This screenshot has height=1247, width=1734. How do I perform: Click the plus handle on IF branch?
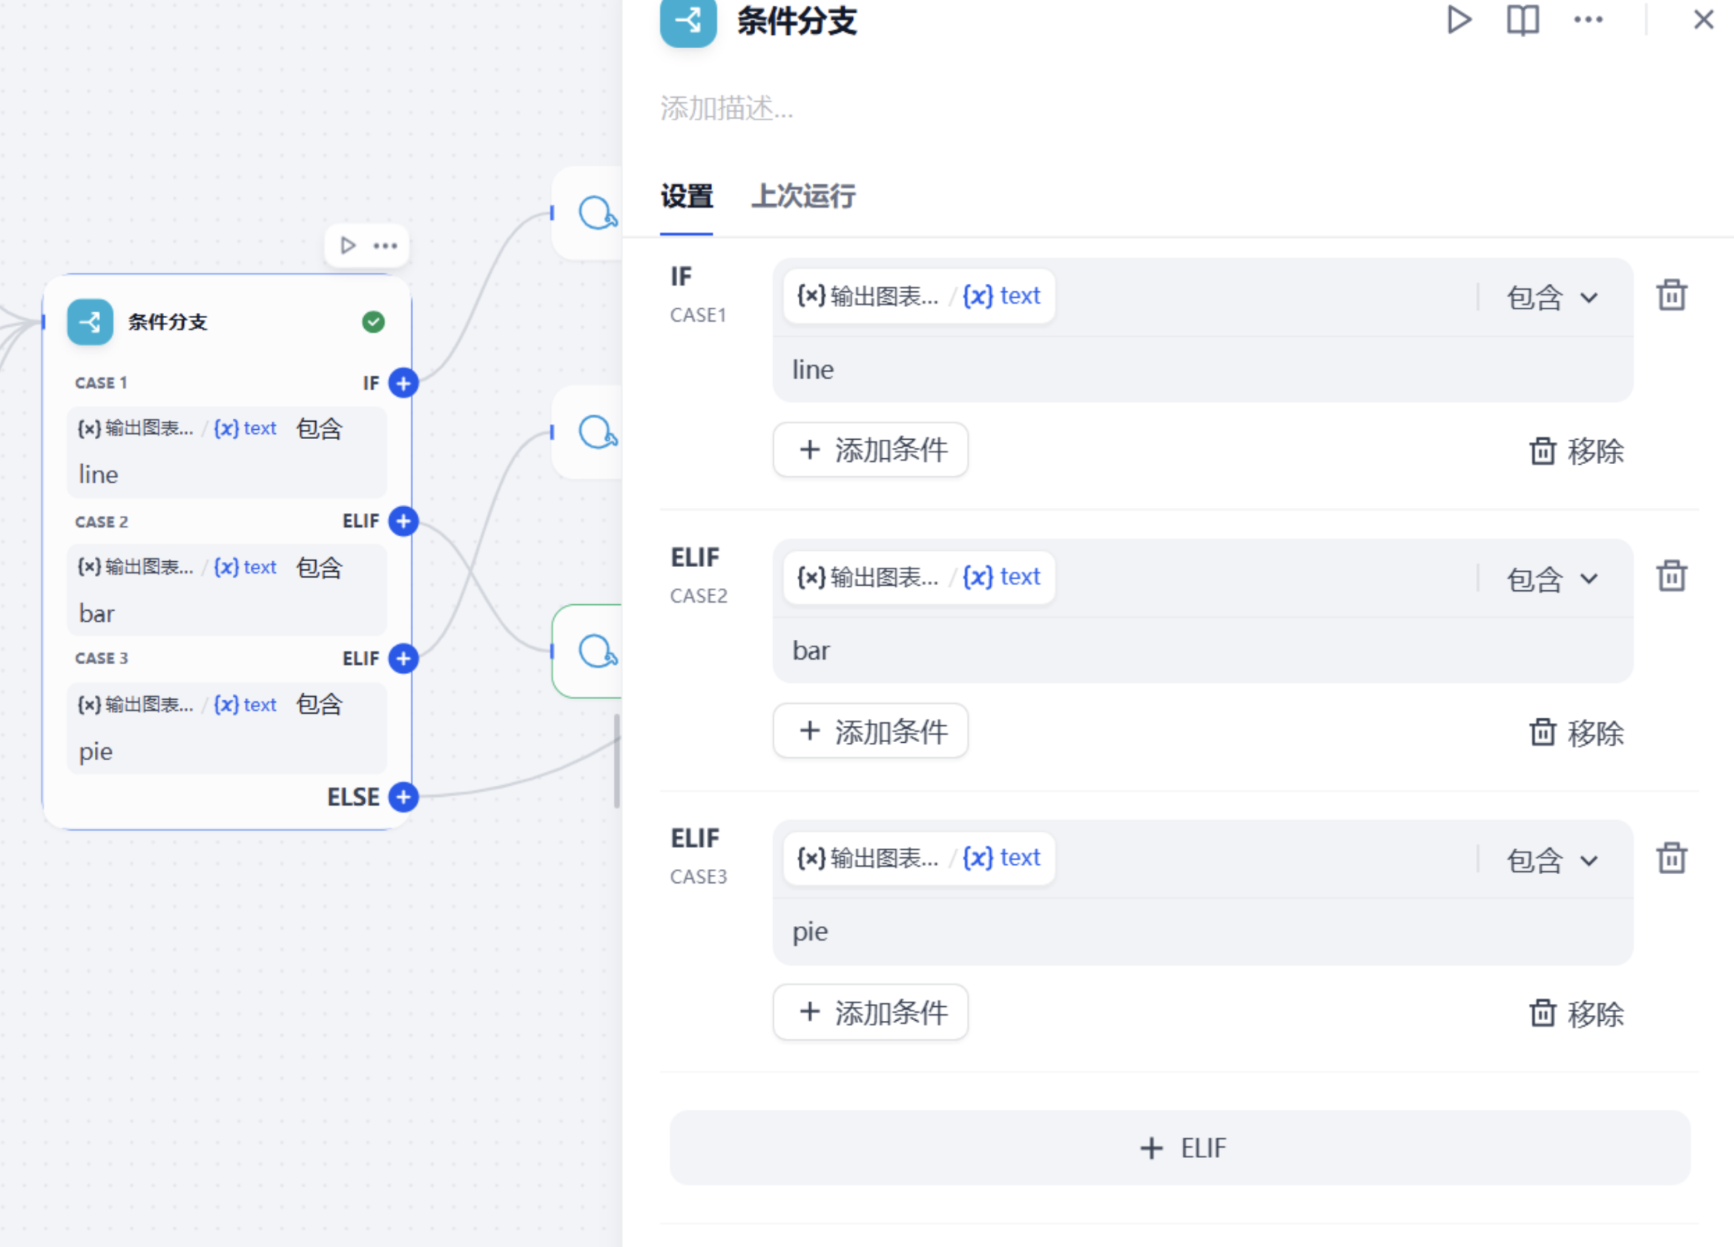403,383
